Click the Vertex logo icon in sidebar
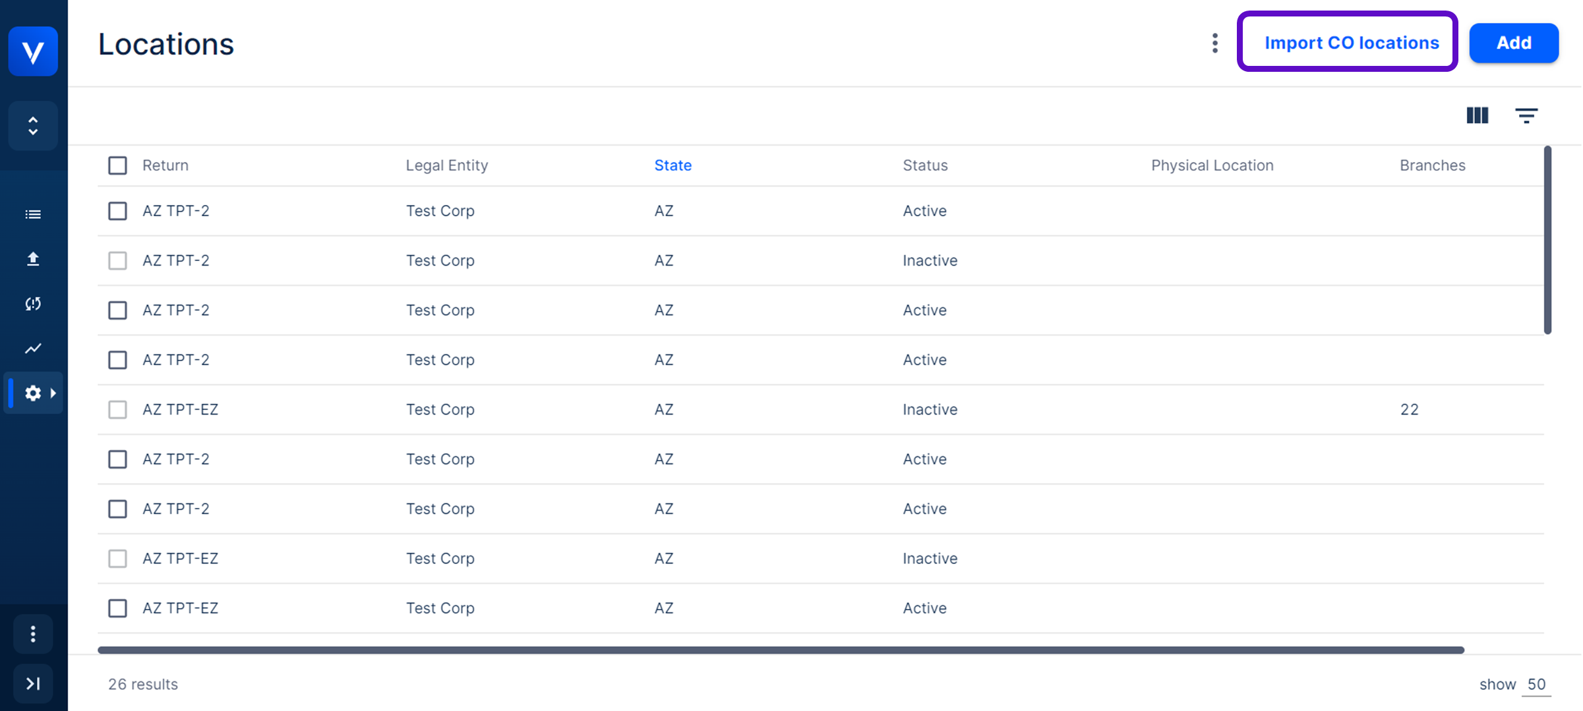Image resolution: width=1583 pixels, height=711 pixels. (x=33, y=51)
